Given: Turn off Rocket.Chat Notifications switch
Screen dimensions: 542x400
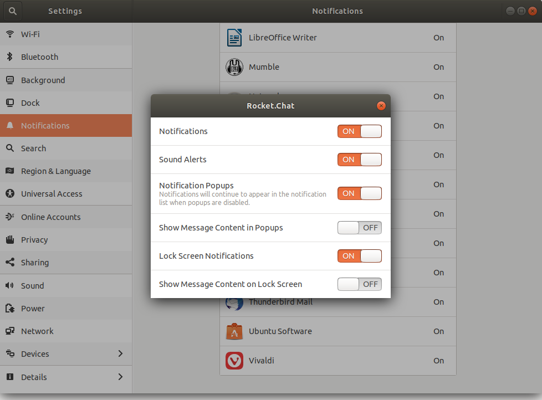Looking at the screenshot, I should click(360, 131).
